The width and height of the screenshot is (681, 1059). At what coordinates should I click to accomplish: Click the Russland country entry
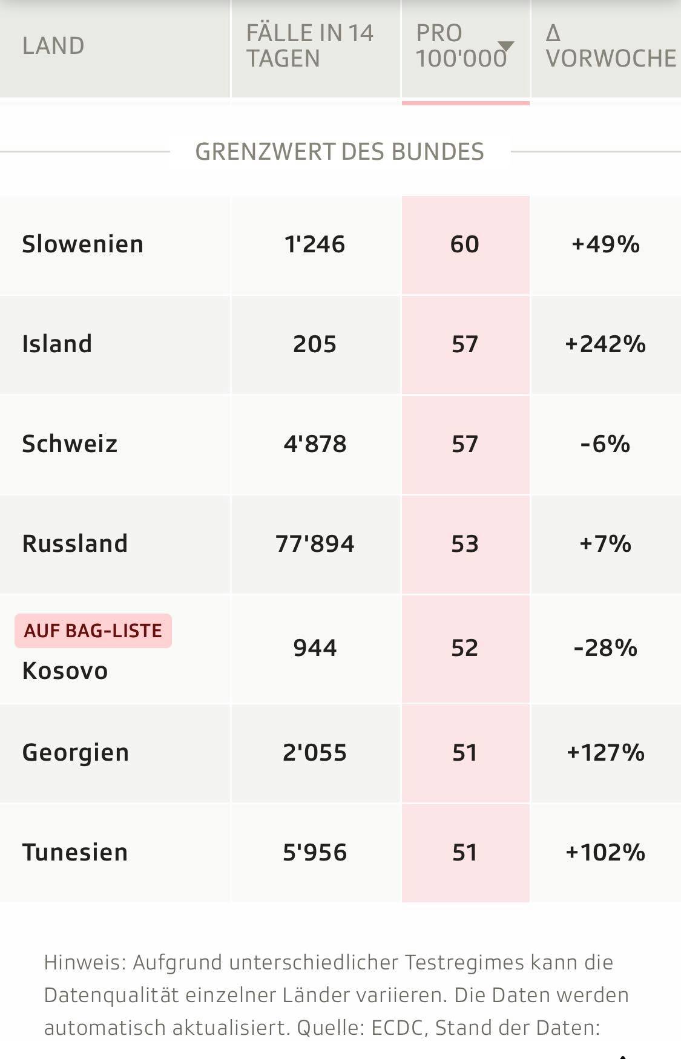coord(75,544)
